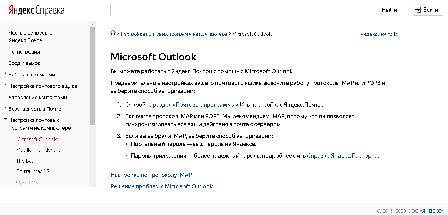Image resolution: width=448 pixels, height=215 pixels.
Task: Click the sidebar scroll up arrow
Action: click(92, 24)
